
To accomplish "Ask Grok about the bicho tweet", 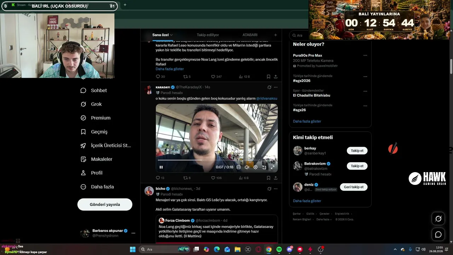I will coord(269,189).
